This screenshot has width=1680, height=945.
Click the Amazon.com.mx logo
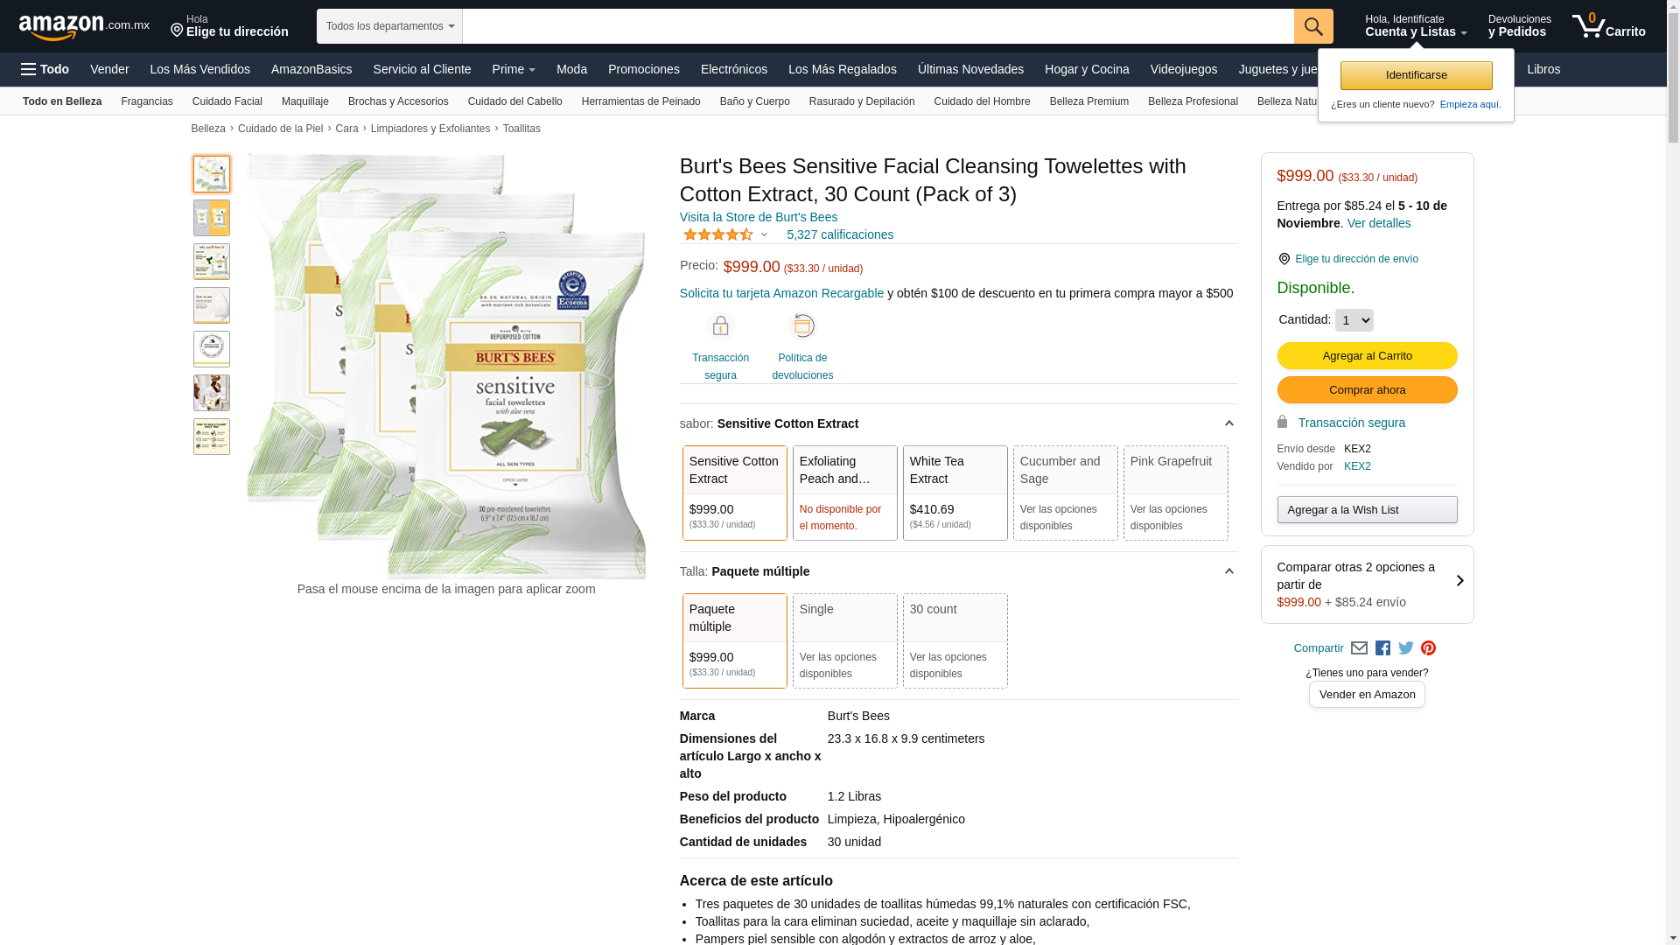coord(84,27)
